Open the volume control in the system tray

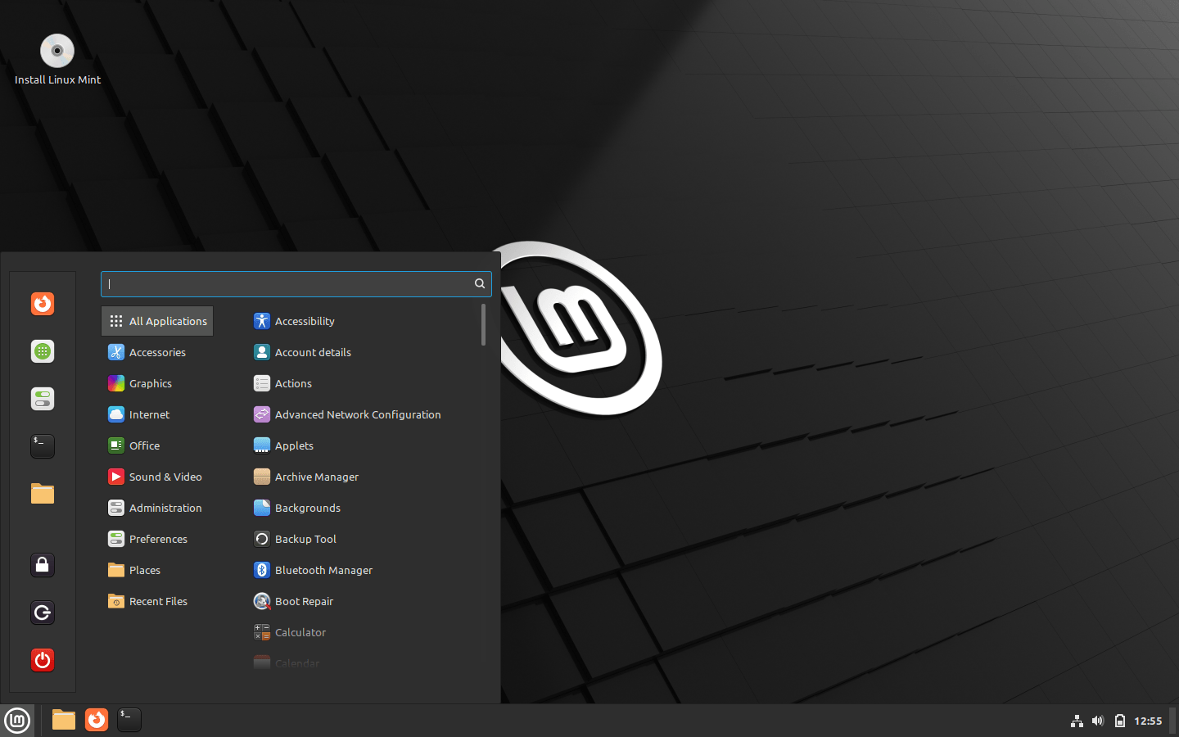[x=1098, y=721]
